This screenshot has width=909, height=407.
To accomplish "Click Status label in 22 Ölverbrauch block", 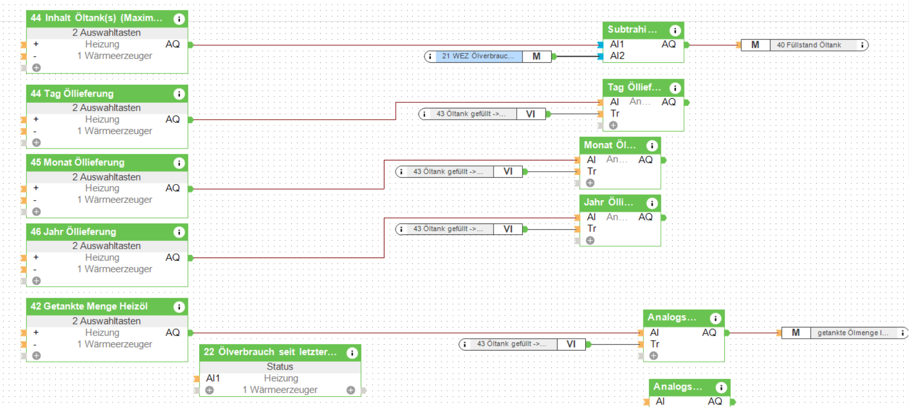I will pos(280,366).
